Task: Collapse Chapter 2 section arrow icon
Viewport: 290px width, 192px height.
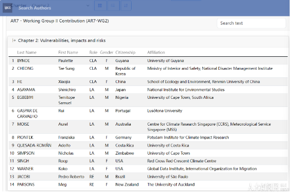Action: [x=13, y=41]
